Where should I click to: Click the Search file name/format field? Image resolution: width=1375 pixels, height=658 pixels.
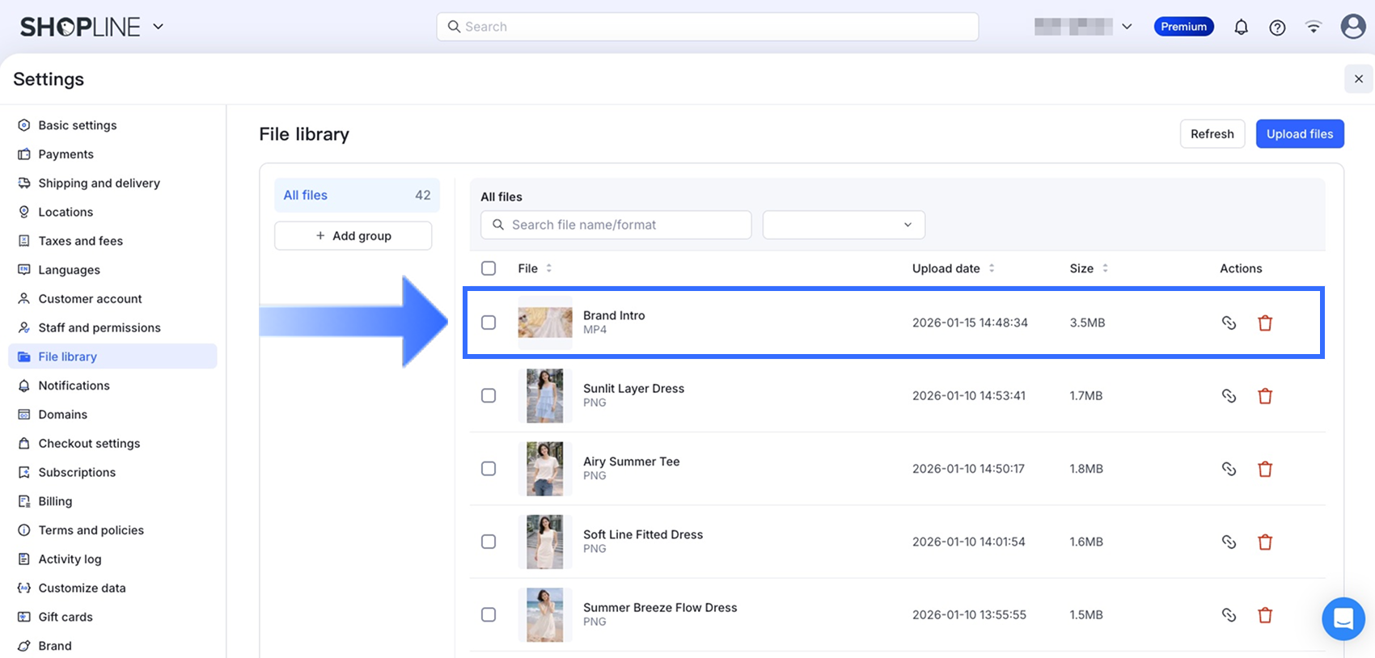click(623, 225)
